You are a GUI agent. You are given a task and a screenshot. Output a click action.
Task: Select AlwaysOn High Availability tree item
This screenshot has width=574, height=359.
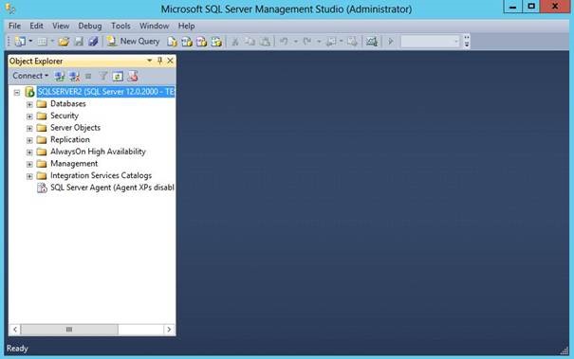click(98, 152)
